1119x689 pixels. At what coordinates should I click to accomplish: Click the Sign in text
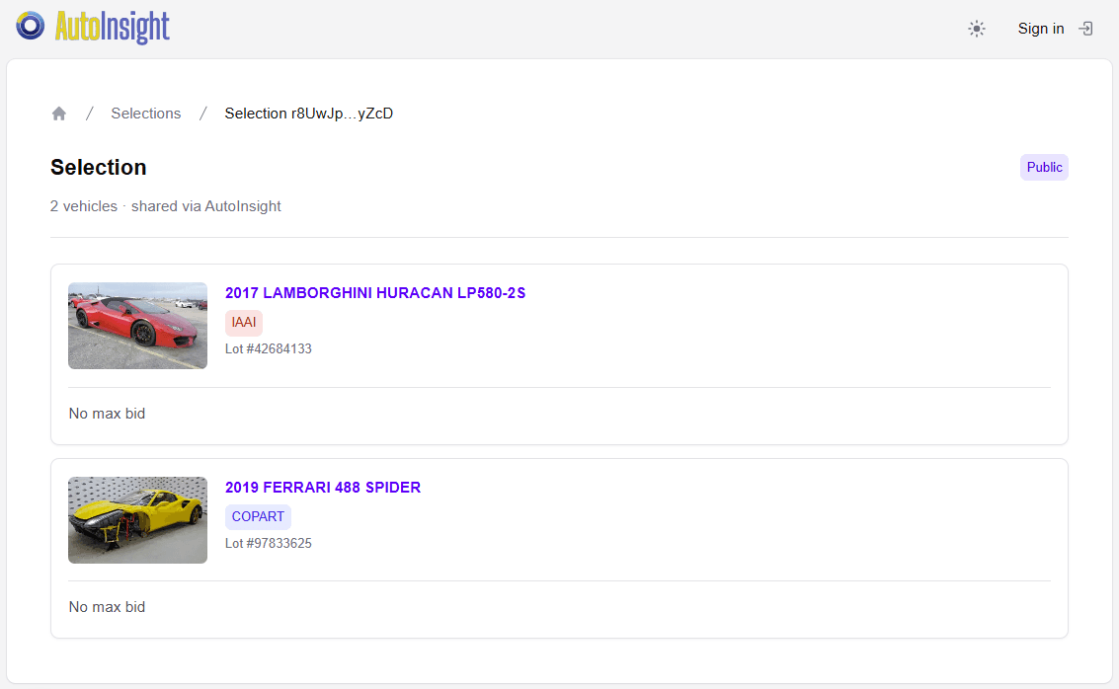click(1041, 29)
